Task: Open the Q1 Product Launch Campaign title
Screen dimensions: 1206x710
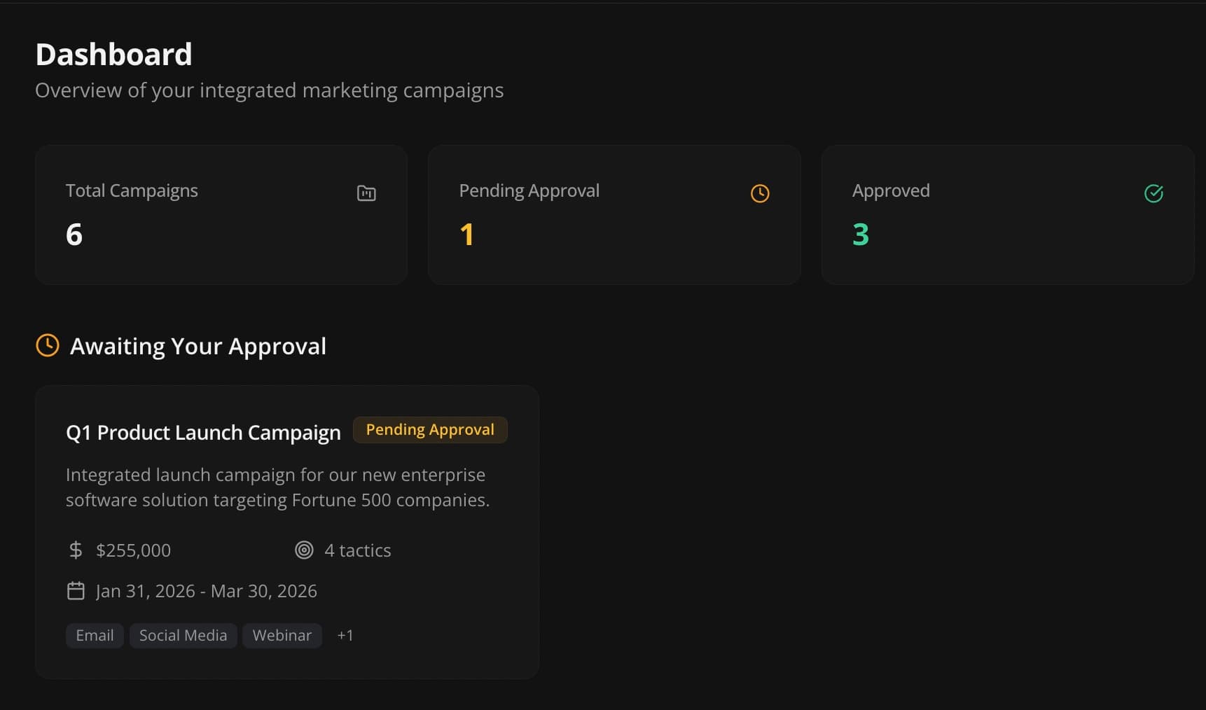Action: [203, 432]
